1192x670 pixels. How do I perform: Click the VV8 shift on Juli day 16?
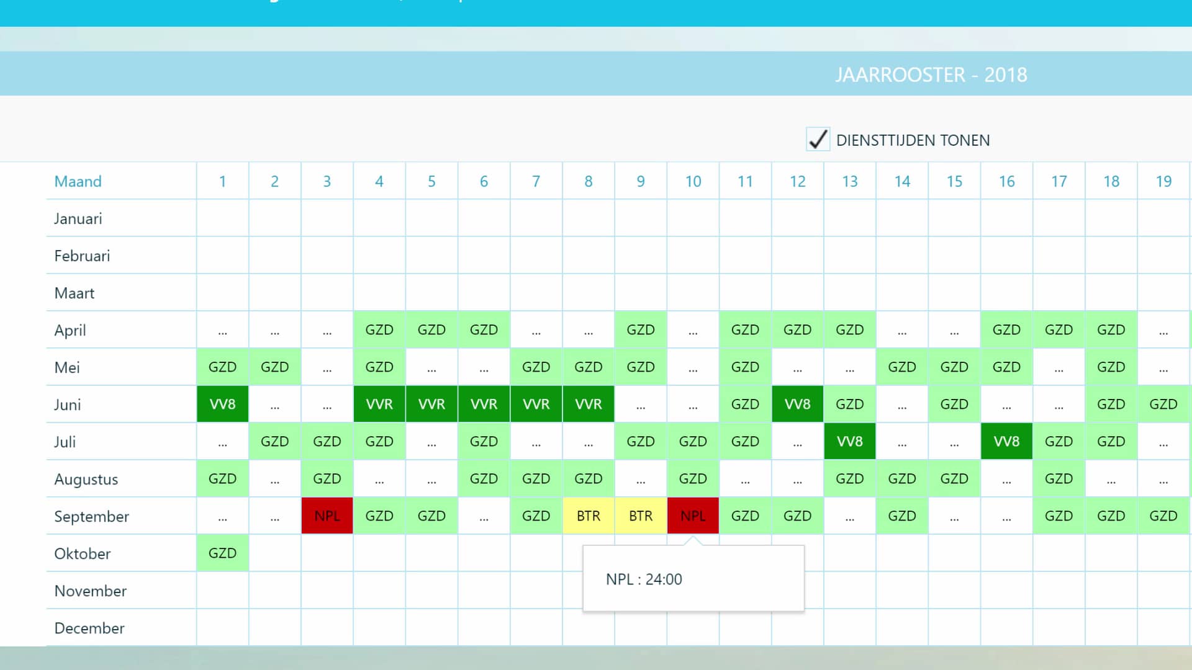click(x=1006, y=441)
